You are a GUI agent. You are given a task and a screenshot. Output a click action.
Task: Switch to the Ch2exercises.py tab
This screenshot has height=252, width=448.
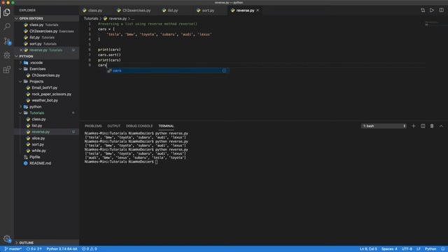click(x=136, y=10)
